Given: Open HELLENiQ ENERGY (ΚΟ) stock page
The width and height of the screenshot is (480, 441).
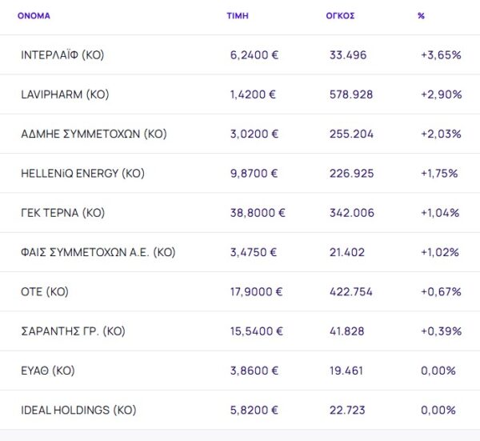Looking at the screenshot, I should coord(82,174).
